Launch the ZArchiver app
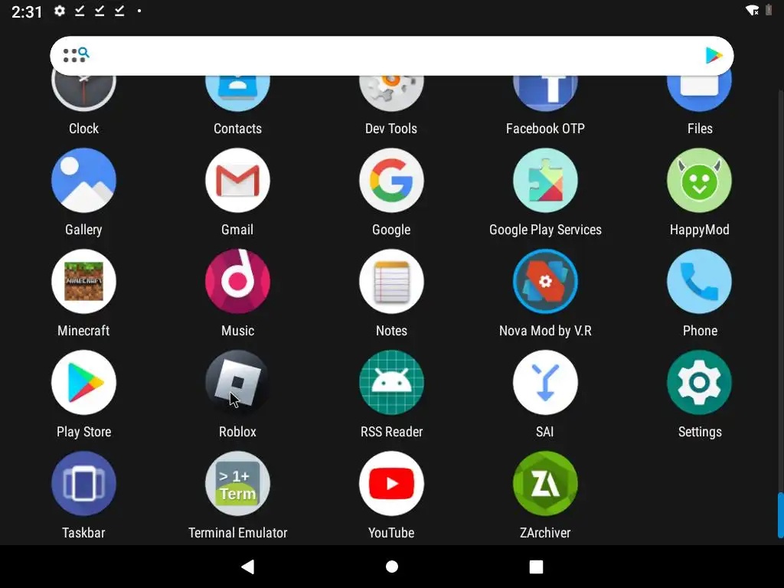This screenshot has width=784, height=588. pyautogui.click(x=545, y=484)
